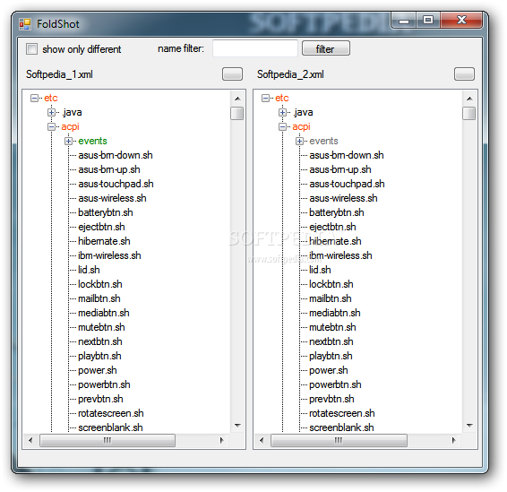Select playbtn.sh in the left tree
This screenshot has width=507, height=492.
[x=99, y=356]
